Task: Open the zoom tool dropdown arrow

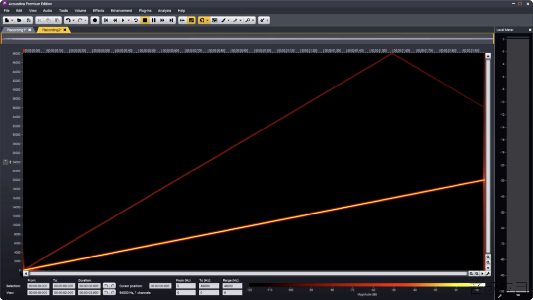Action: click(253, 20)
